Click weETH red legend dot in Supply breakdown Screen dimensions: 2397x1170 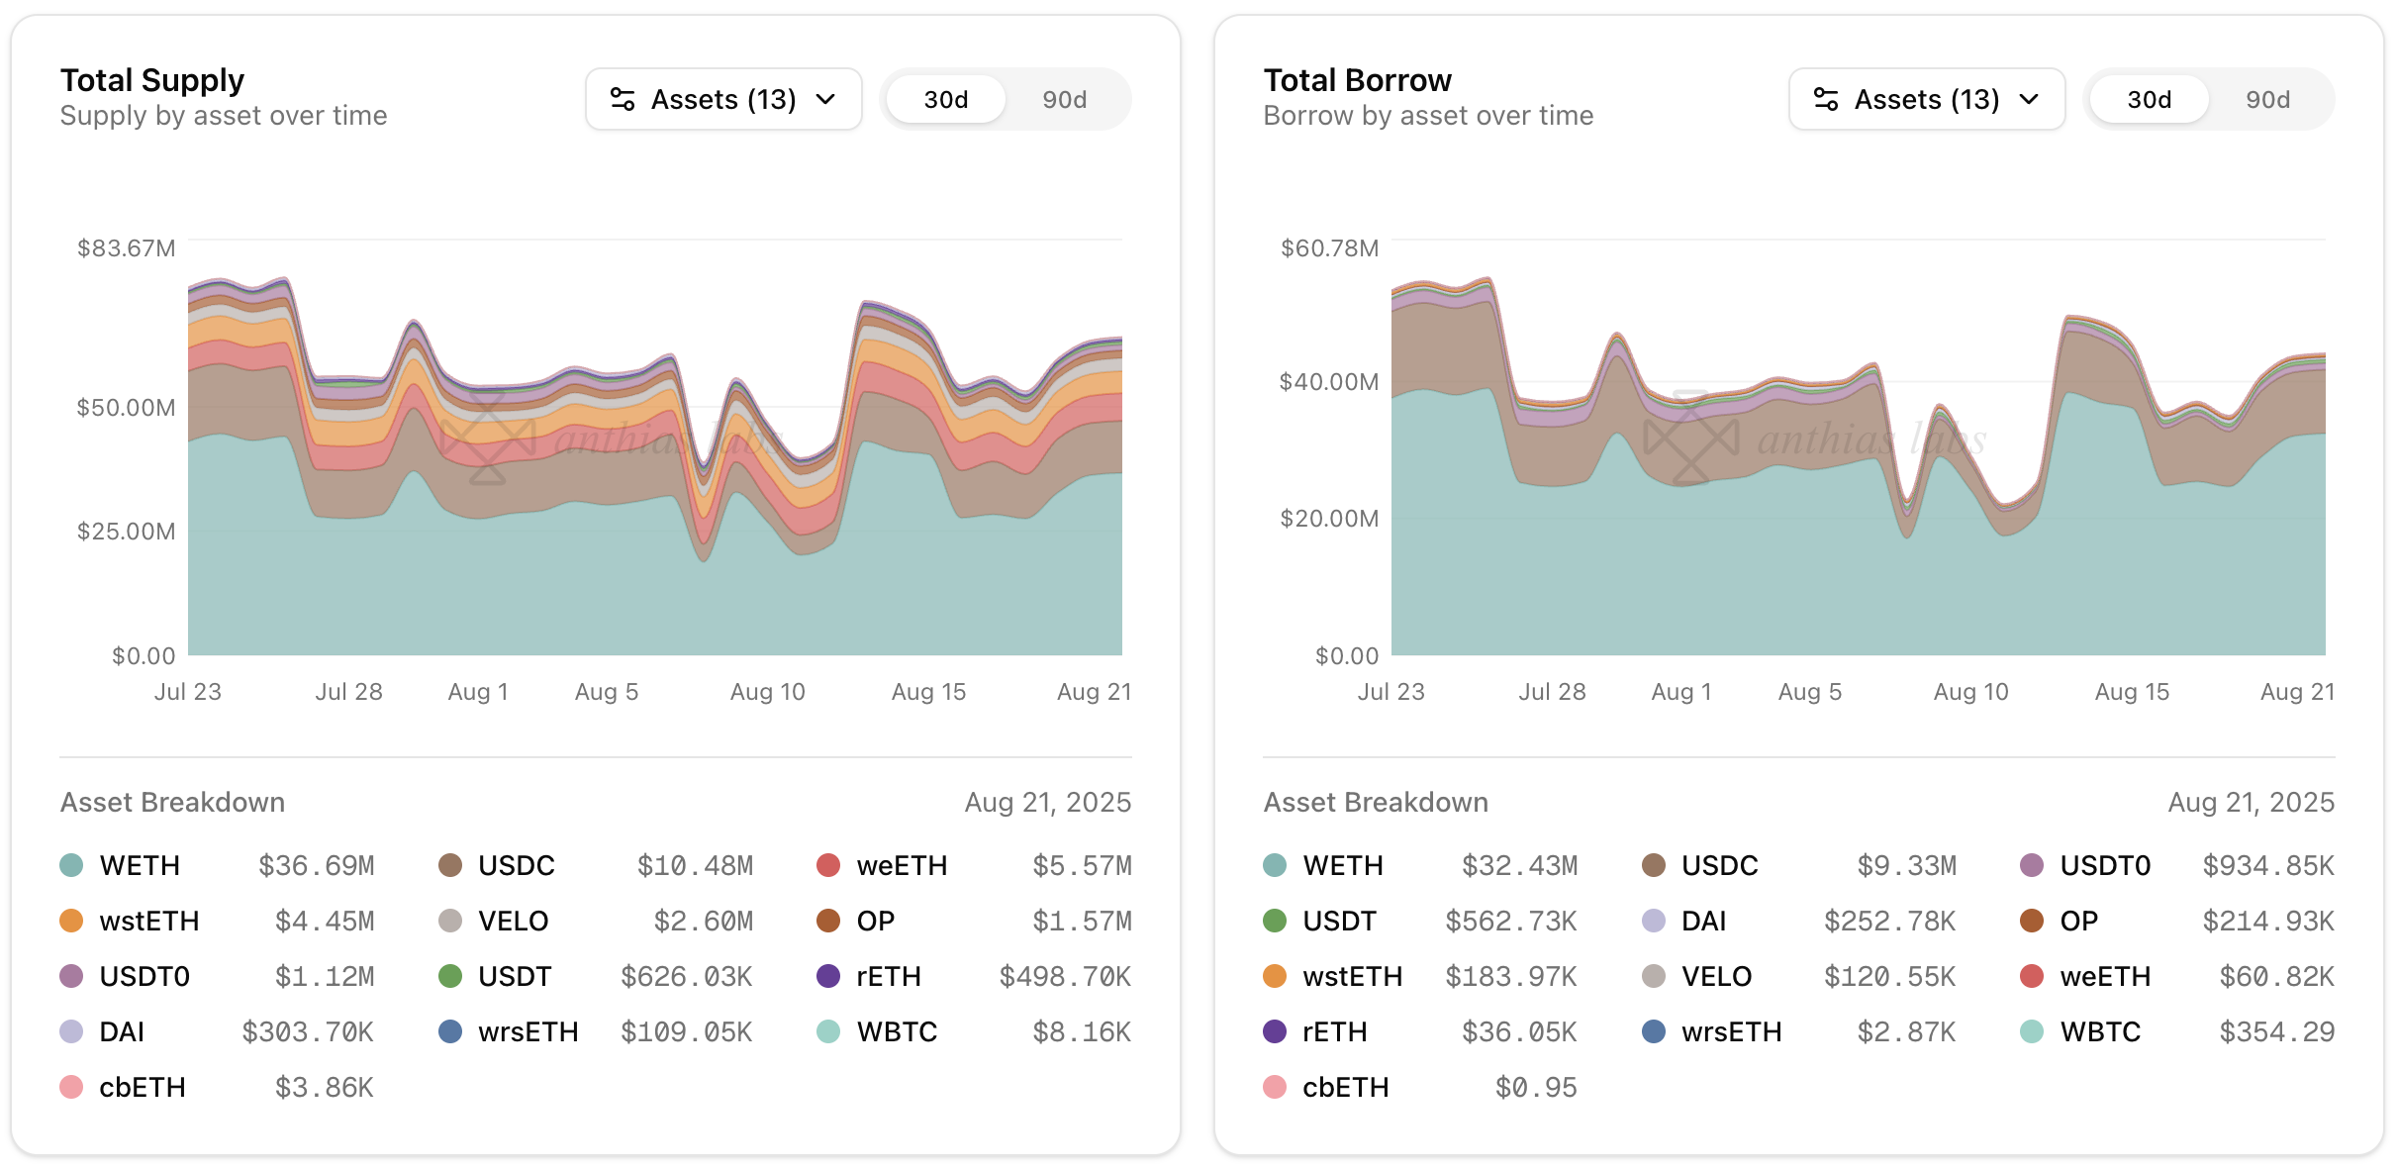pyautogui.click(x=828, y=865)
